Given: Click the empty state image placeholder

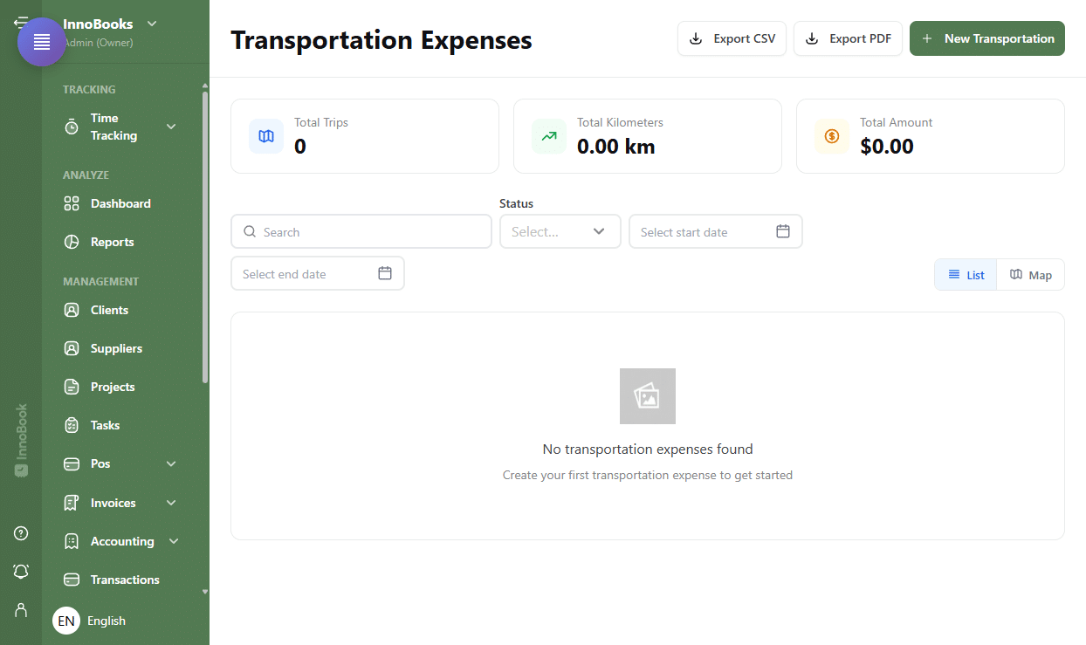Looking at the screenshot, I should [648, 396].
